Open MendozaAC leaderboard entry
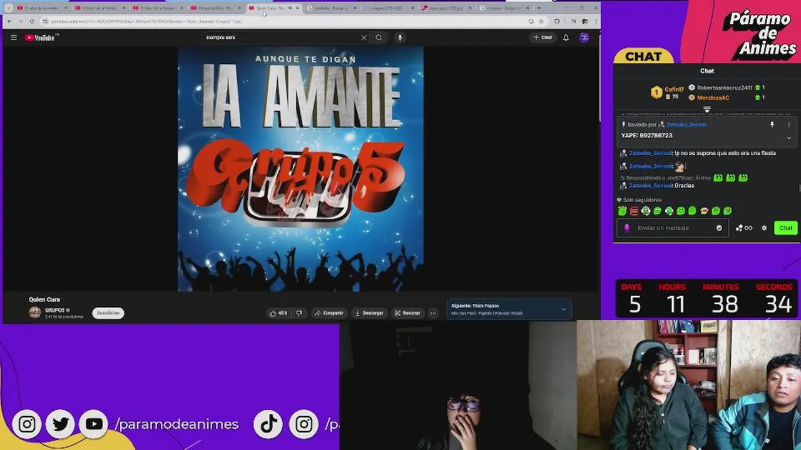The image size is (801, 450). tap(726, 97)
